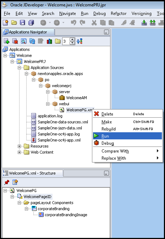Screen dimensions: 165x239
Task: Collapse the Application Sources folder
Action: [x=19, y=68]
